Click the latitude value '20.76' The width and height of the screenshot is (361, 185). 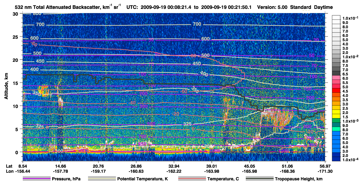98,166
